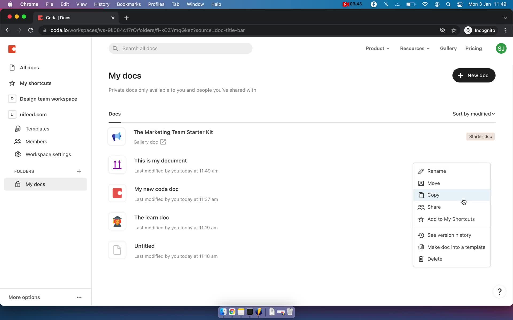Close the Coda | Docs tab
The image size is (513, 320).
pos(113,18)
